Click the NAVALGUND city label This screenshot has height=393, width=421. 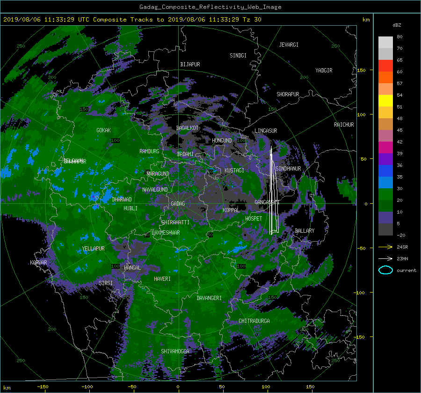155,190
